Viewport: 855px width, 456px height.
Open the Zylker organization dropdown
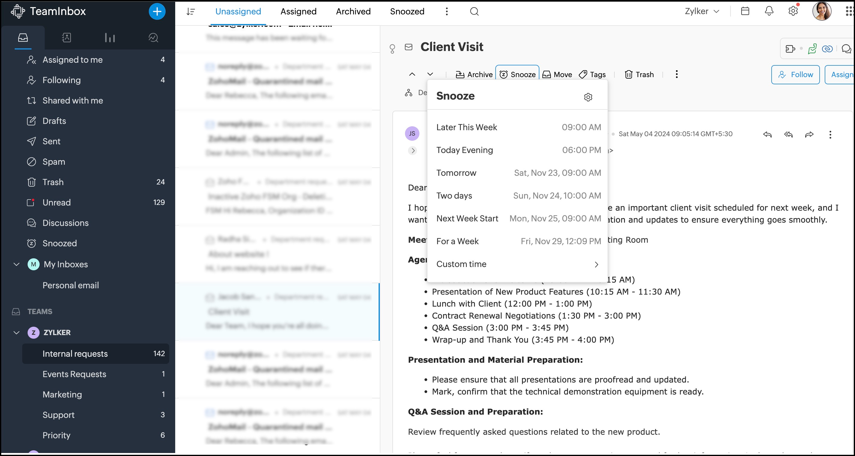coord(702,11)
